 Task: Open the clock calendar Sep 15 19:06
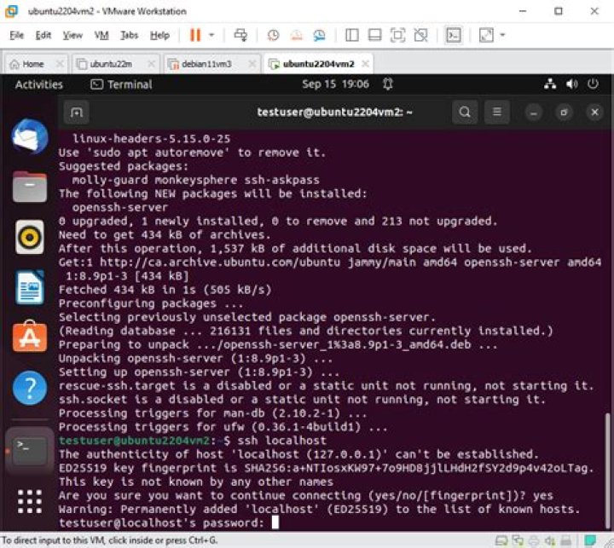[335, 84]
